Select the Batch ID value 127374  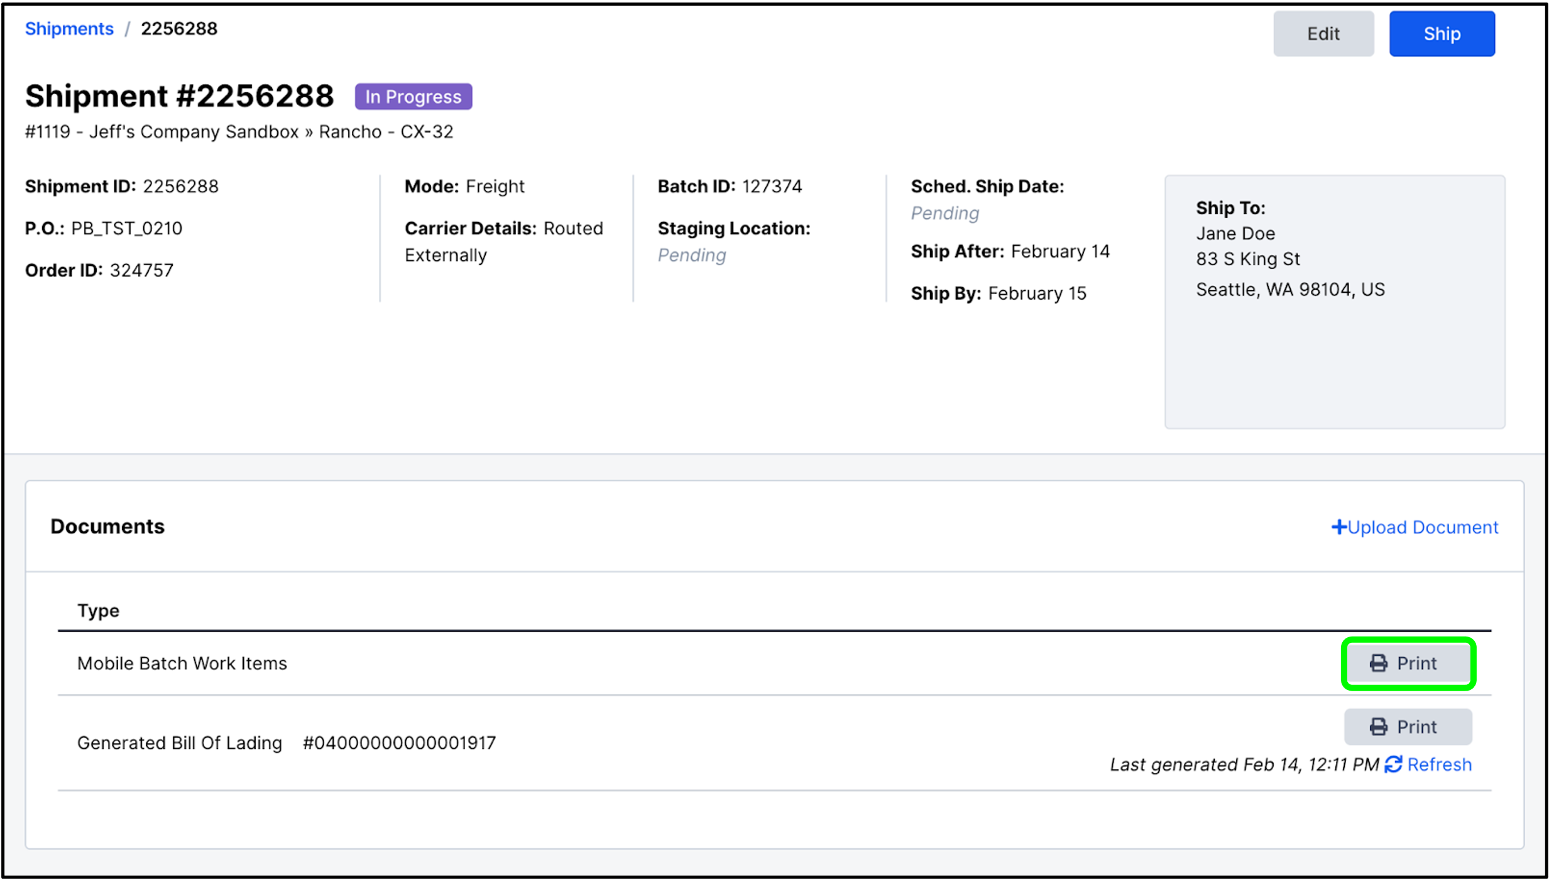point(772,186)
